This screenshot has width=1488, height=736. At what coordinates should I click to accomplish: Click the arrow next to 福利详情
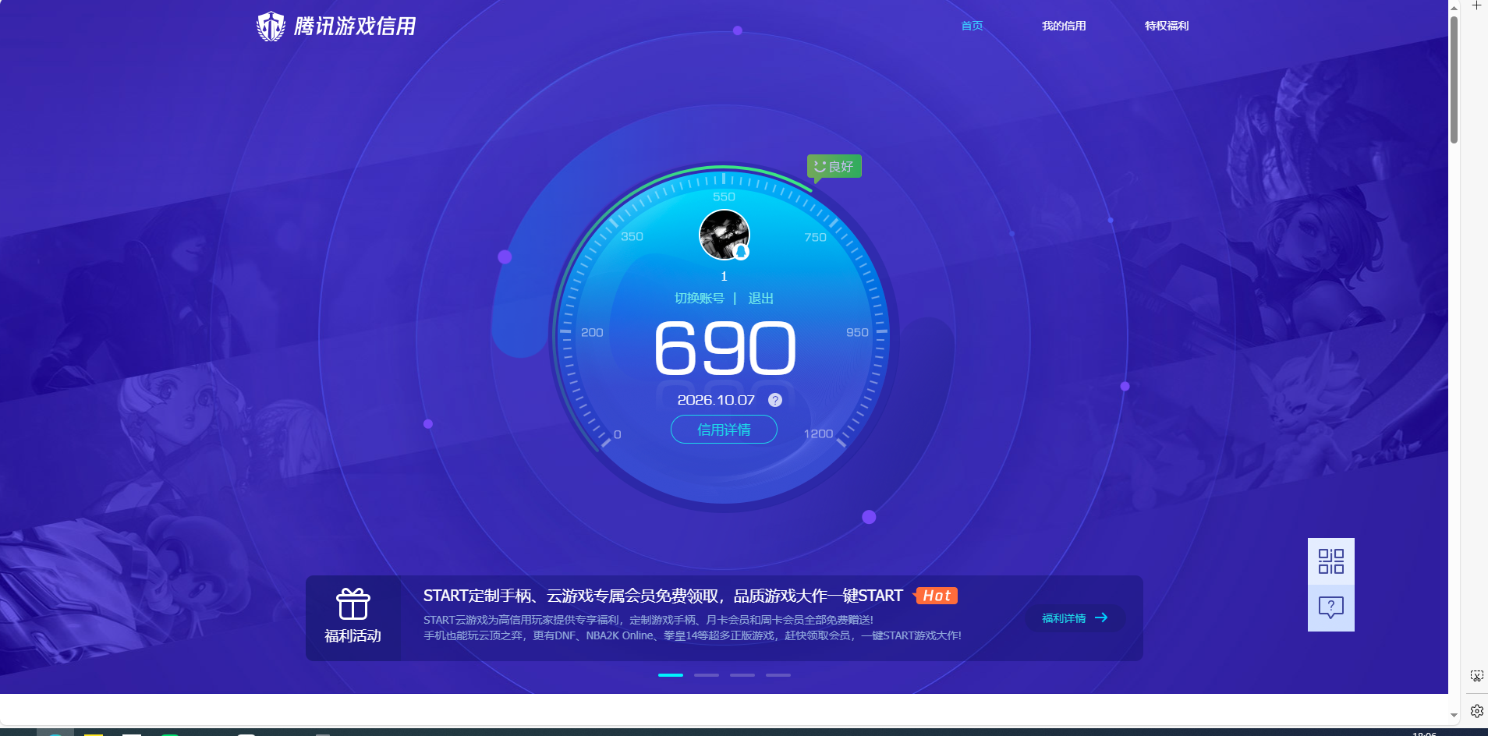[x=1101, y=617]
